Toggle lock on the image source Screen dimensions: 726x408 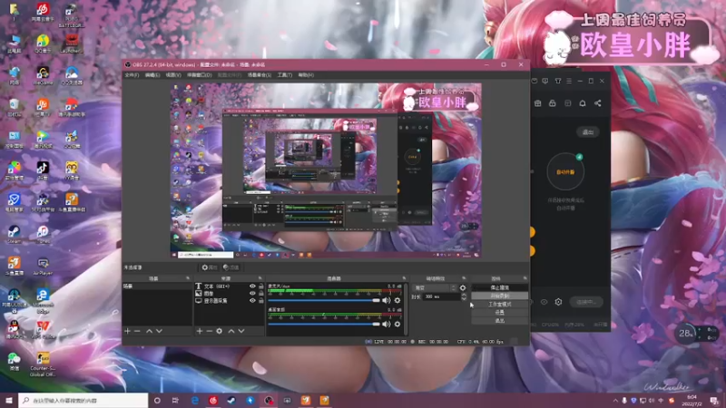click(261, 293)
